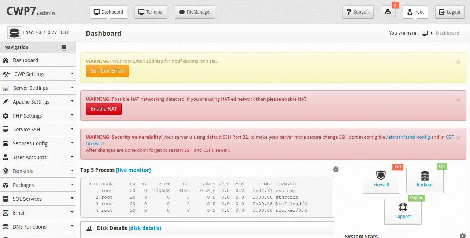Viewport: 470px width, 238px height.
Task: Click the Domains globe icon
Action: (x=5, y=171)
